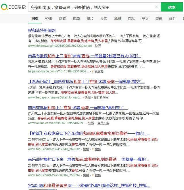Select the 音乐 tab
184x190 pixels.
click(x=159, y=19)
